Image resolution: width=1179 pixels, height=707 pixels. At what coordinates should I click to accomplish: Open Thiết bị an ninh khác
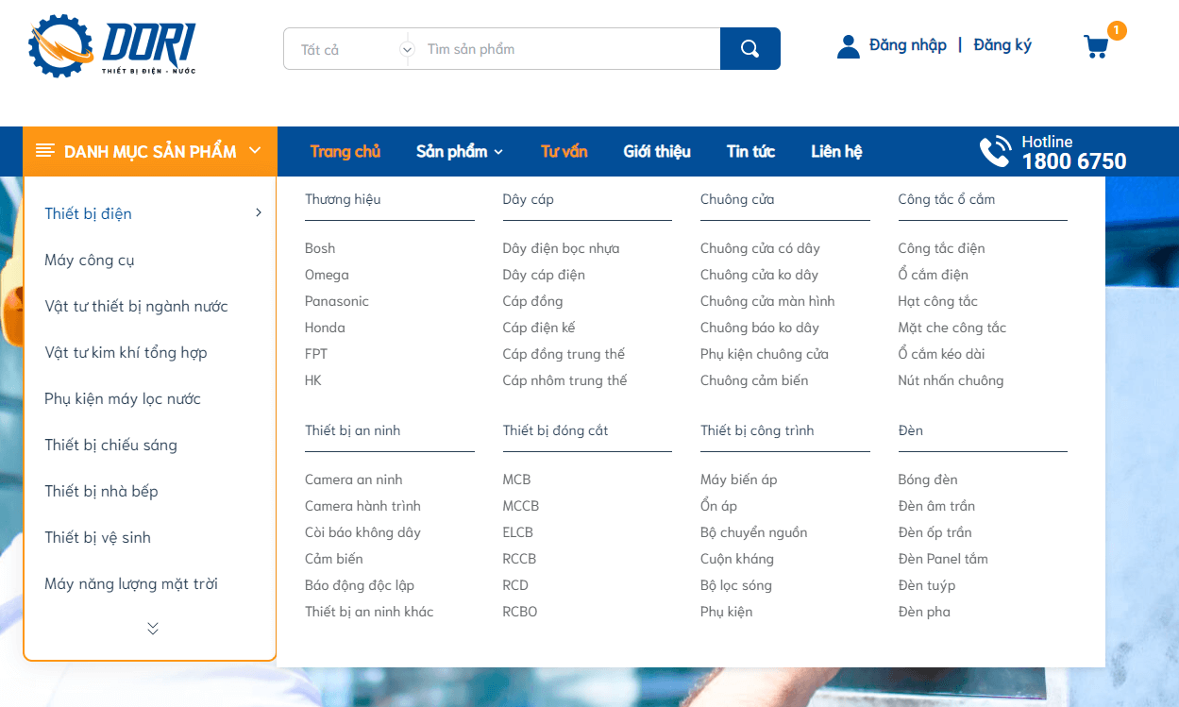coord(369,612)
